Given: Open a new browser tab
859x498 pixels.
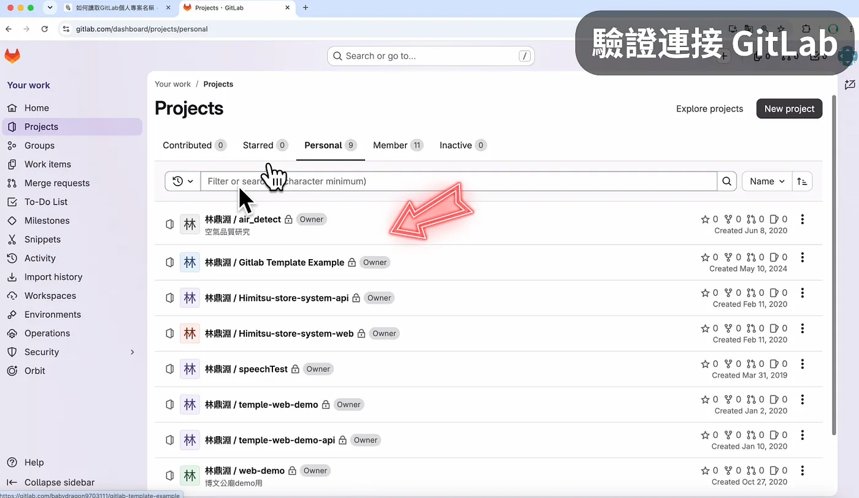Looking at the screenshot, I should pos(306,7).
